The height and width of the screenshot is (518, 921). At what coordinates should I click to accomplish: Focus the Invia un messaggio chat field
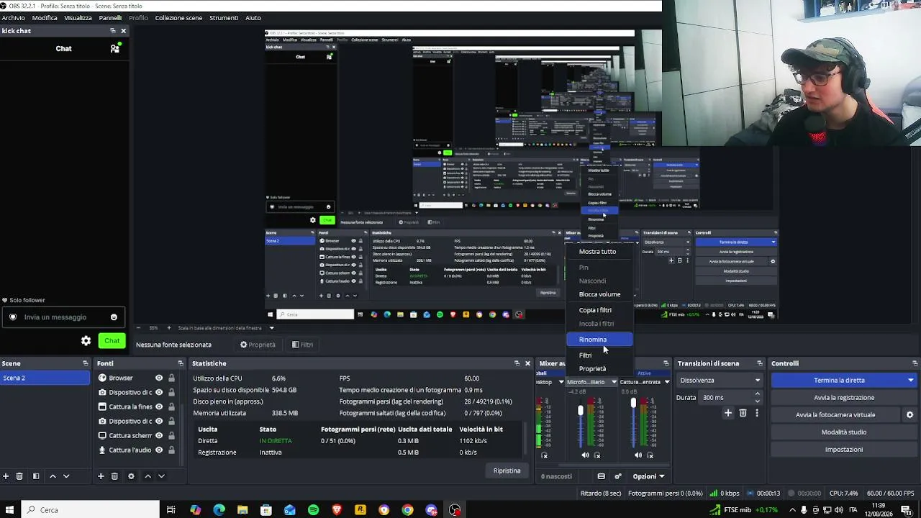63,317
